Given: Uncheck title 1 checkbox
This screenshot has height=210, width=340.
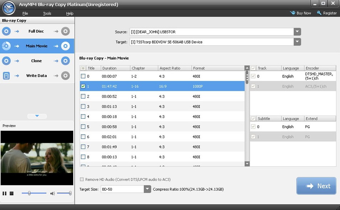Looking at the screenshot, I should 83,86.
